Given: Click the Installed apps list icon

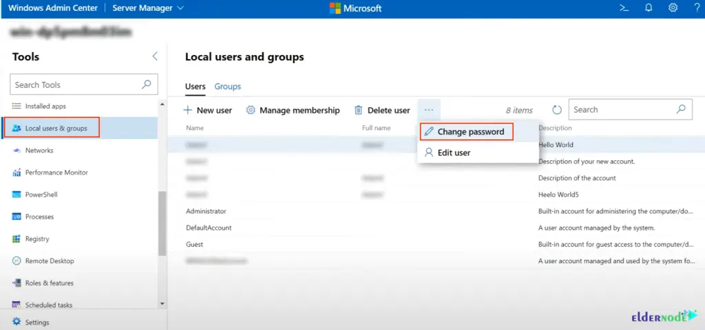Looking at the screenshot, I should 17,107.
